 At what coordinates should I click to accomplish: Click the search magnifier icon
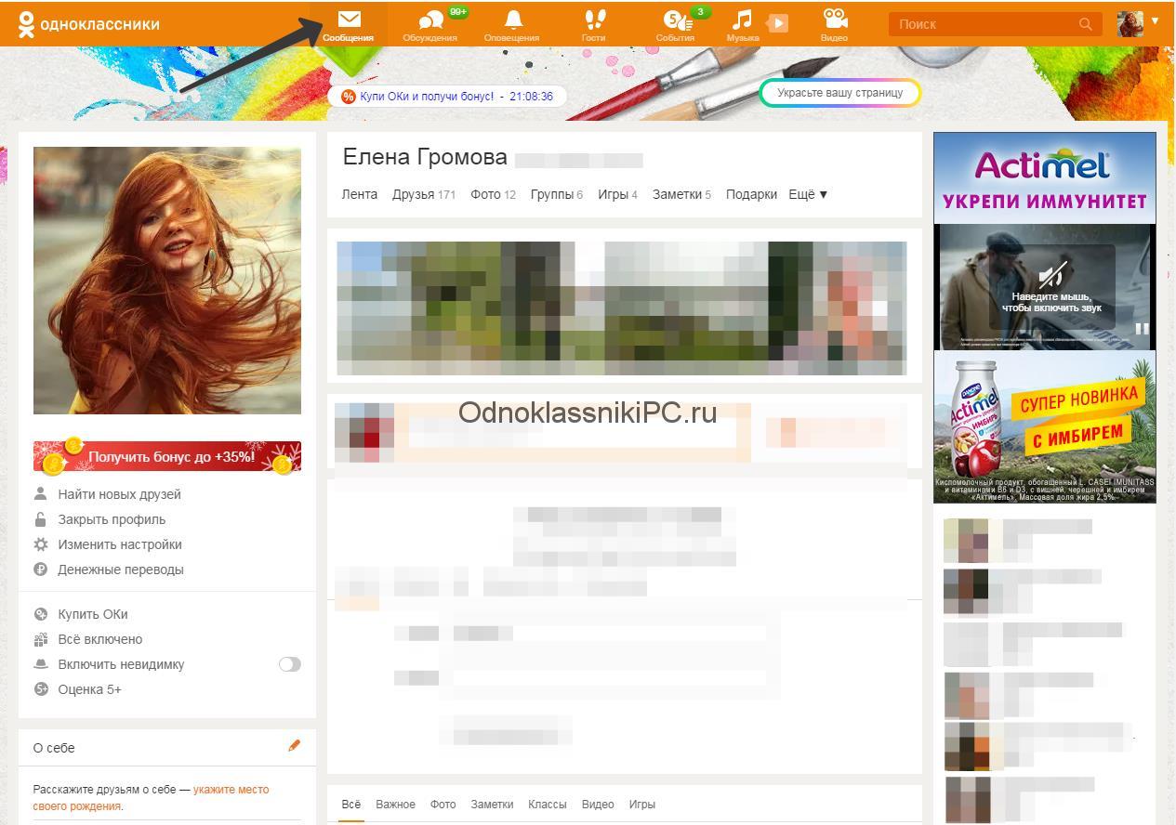click(1085, 24)
